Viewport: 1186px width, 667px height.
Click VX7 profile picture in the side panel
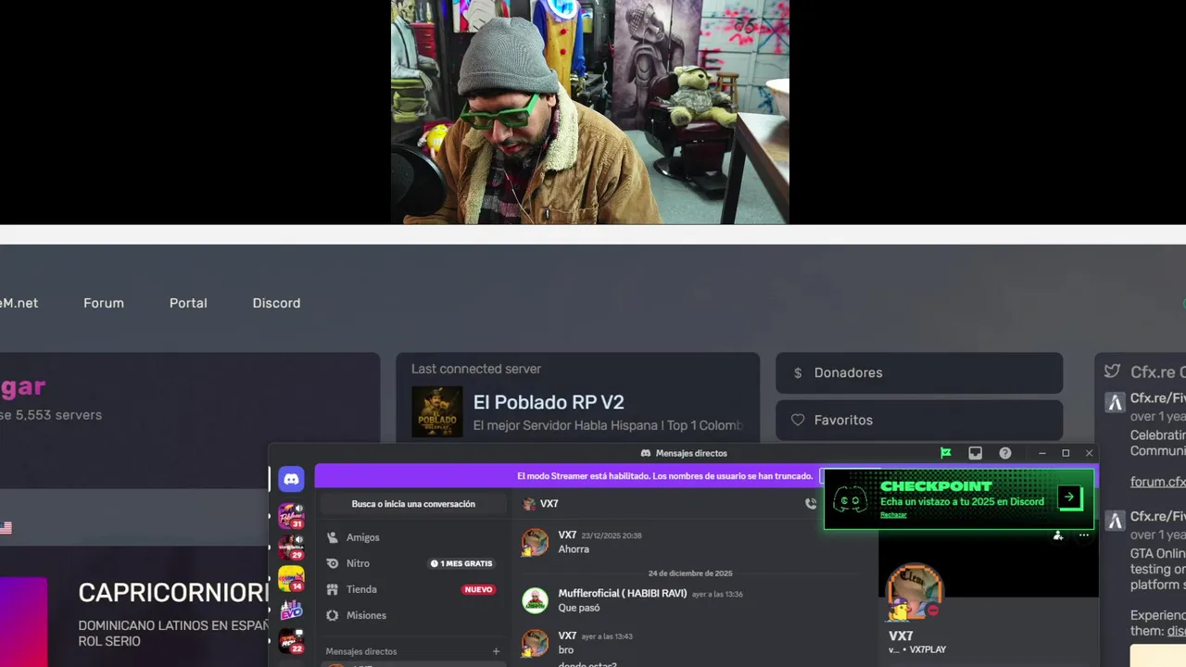pyautogui.click(x=915, y=591)
